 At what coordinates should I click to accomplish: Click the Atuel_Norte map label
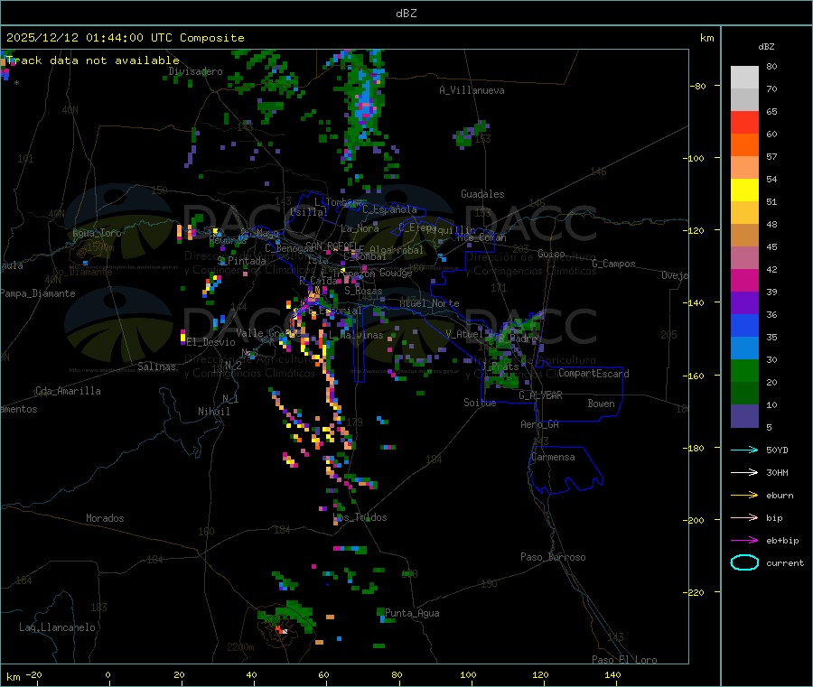429,303
